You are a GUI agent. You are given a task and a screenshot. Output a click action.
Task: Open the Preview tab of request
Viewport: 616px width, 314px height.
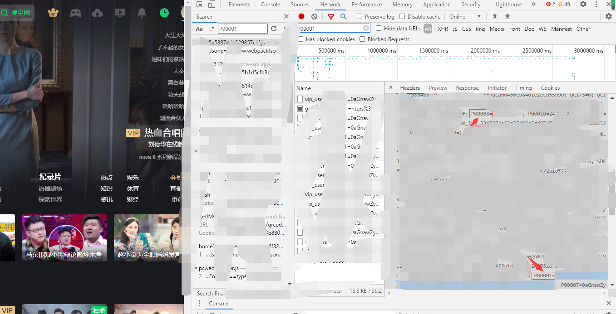coord(438,88)
